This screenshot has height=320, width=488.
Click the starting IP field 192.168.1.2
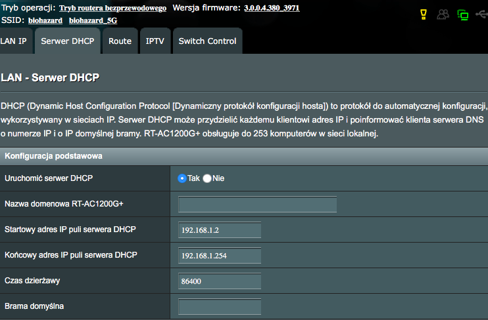tap(220, 230)
